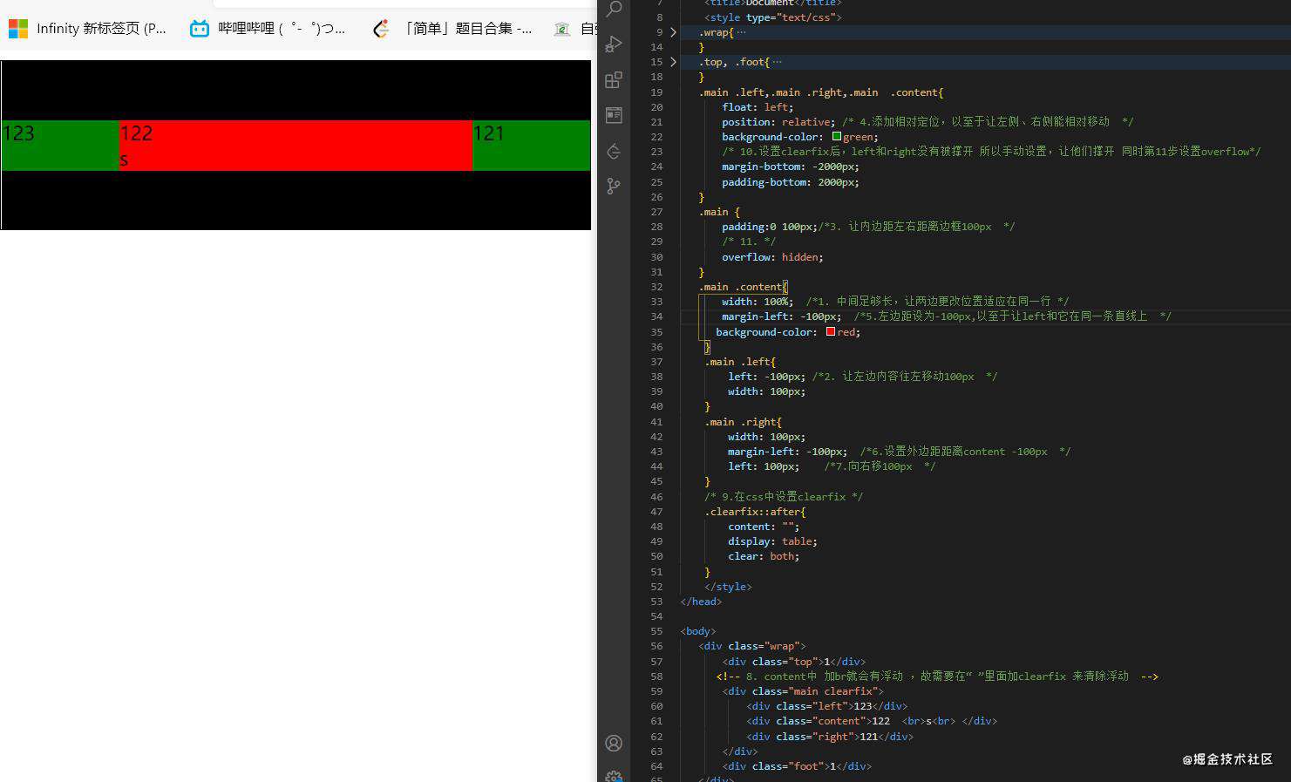Click the closing </head> tag
This screenshot has height=782, width=1291.
tap(701, 602)
